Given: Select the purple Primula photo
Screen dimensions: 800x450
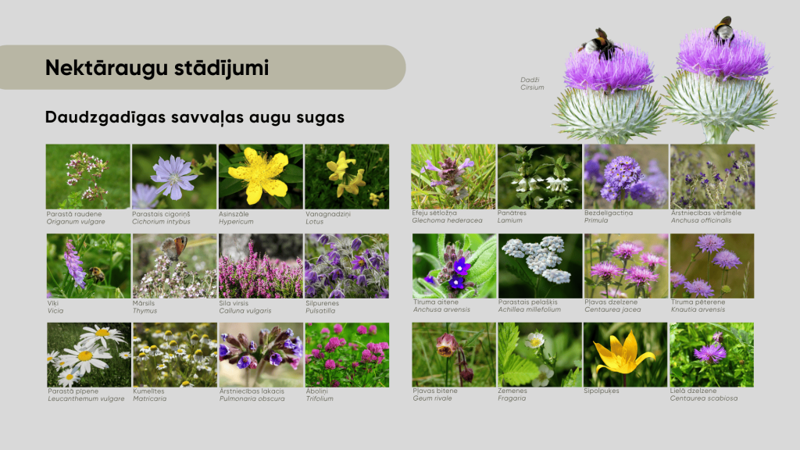Looking at the screenshot, I should click(625, 176).
